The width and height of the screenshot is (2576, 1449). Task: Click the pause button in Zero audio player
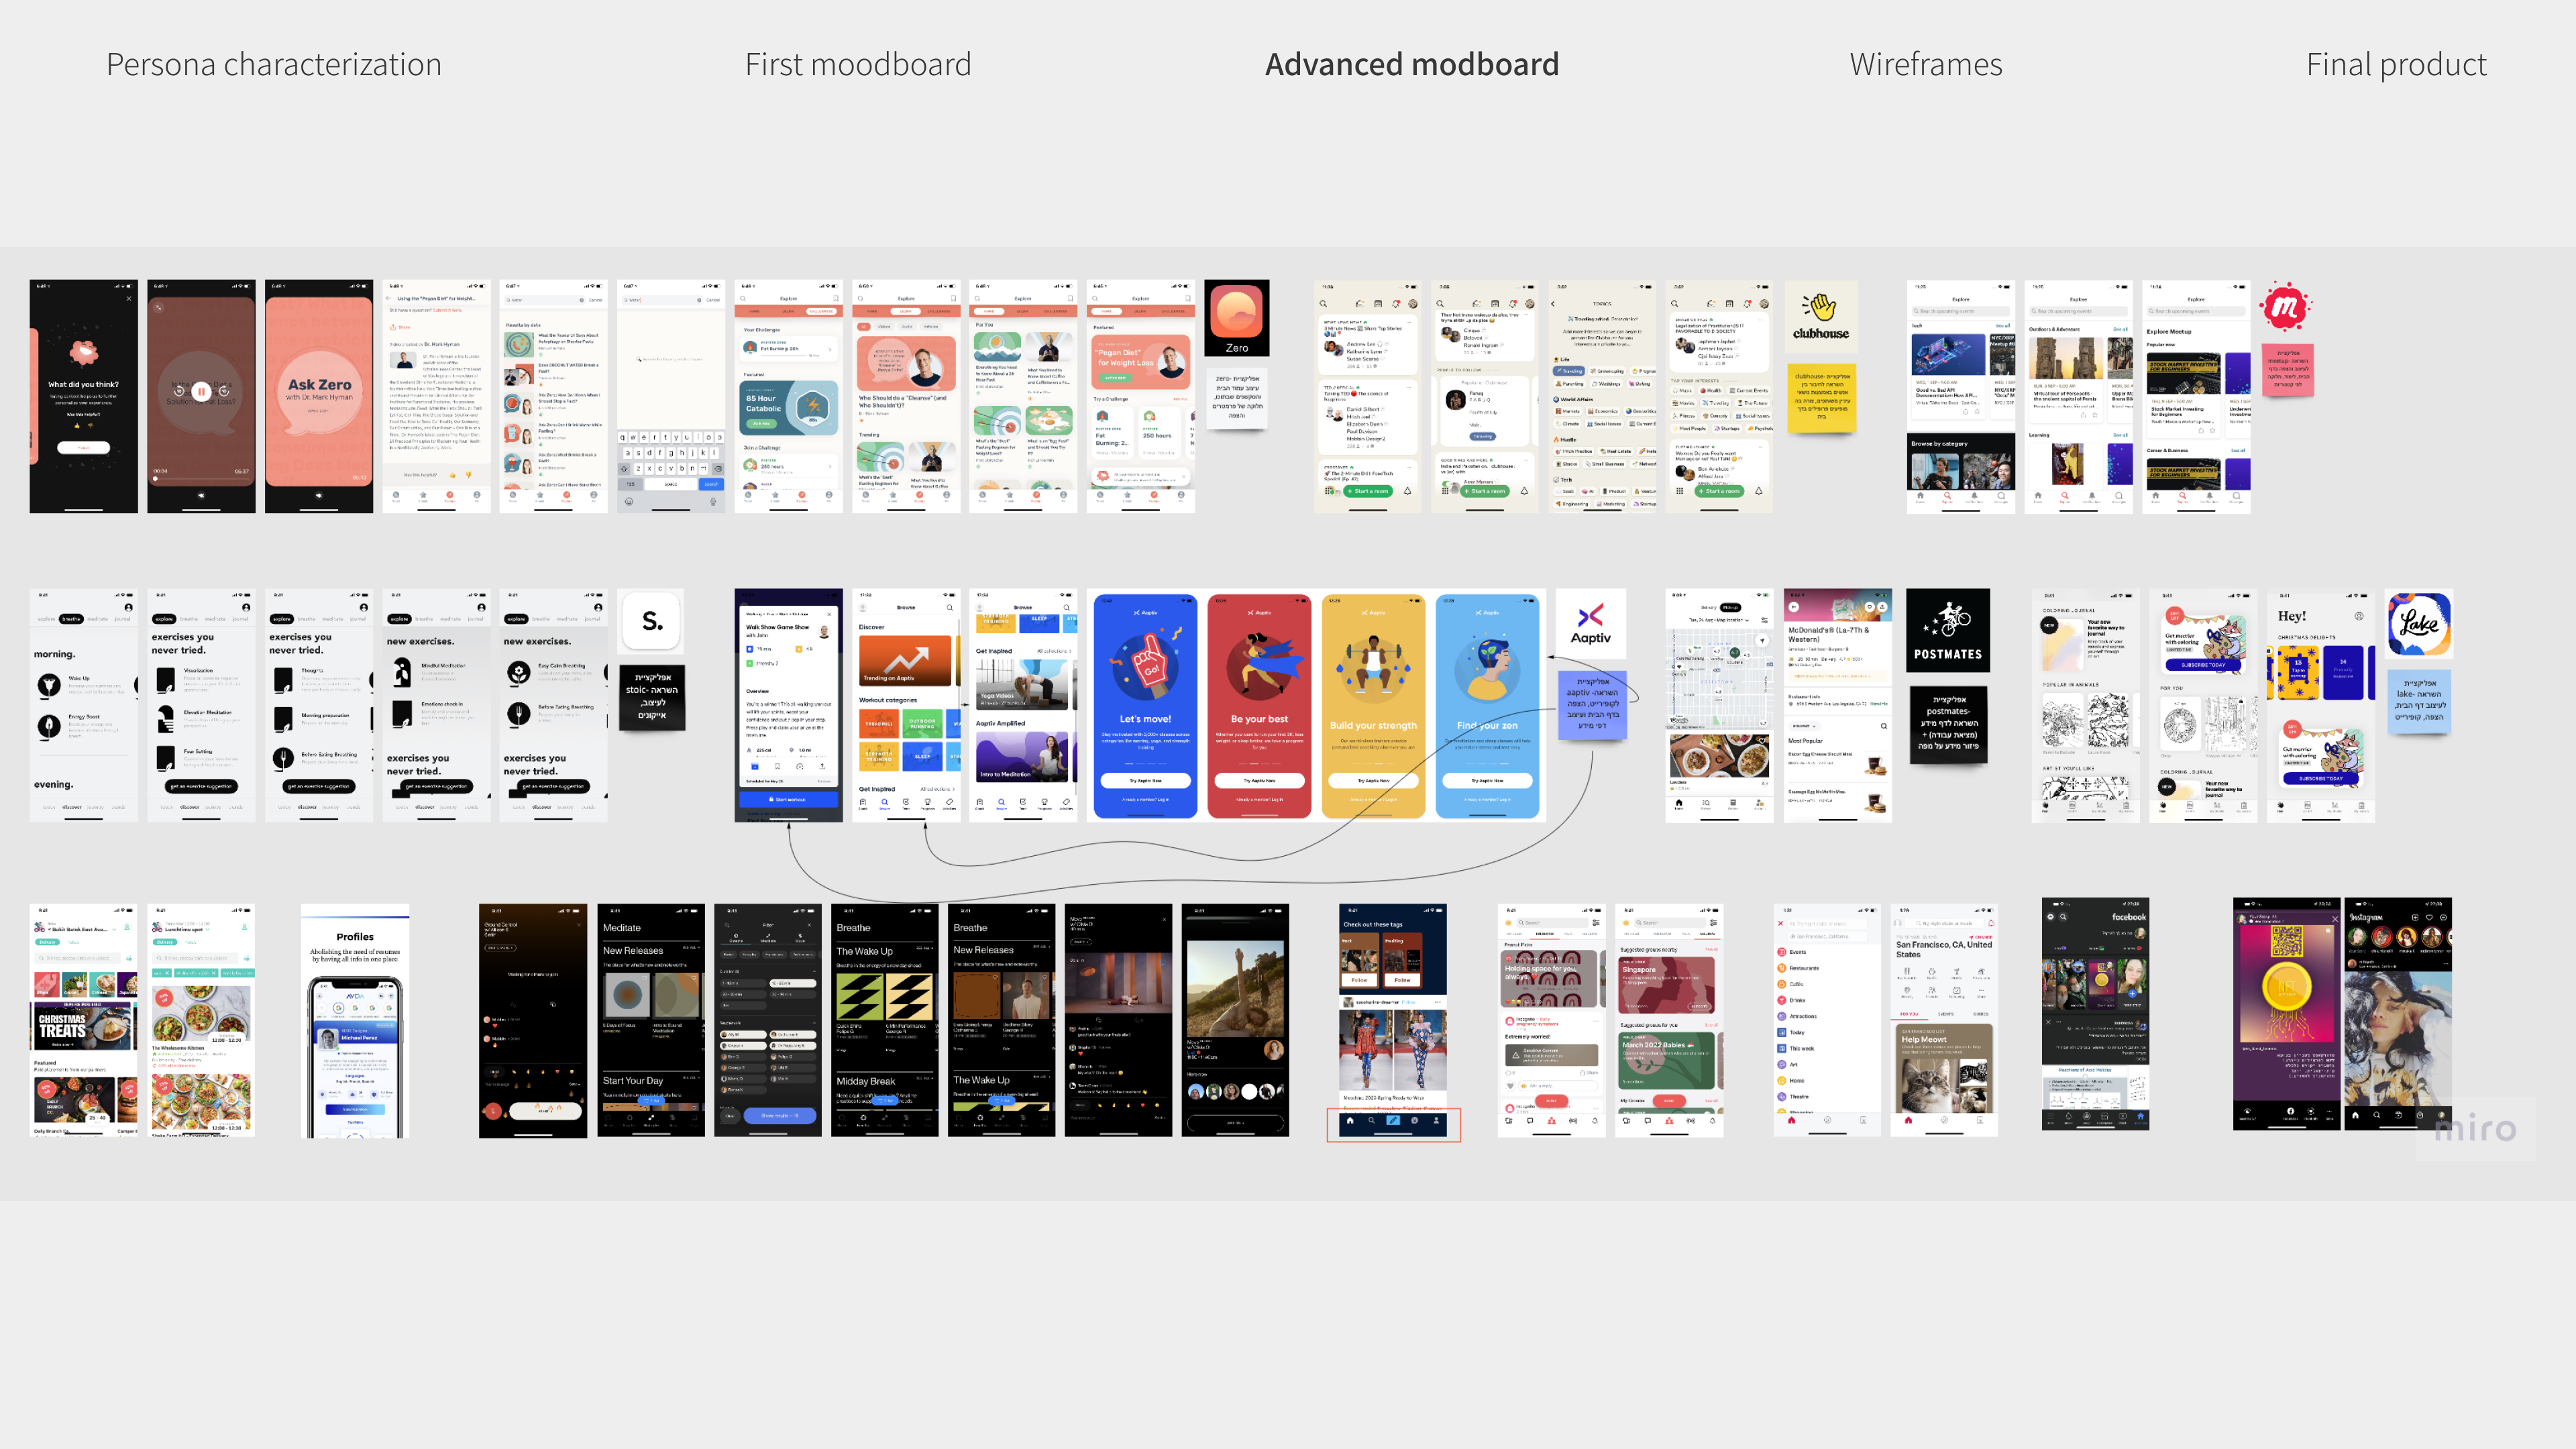coord(201,392)
